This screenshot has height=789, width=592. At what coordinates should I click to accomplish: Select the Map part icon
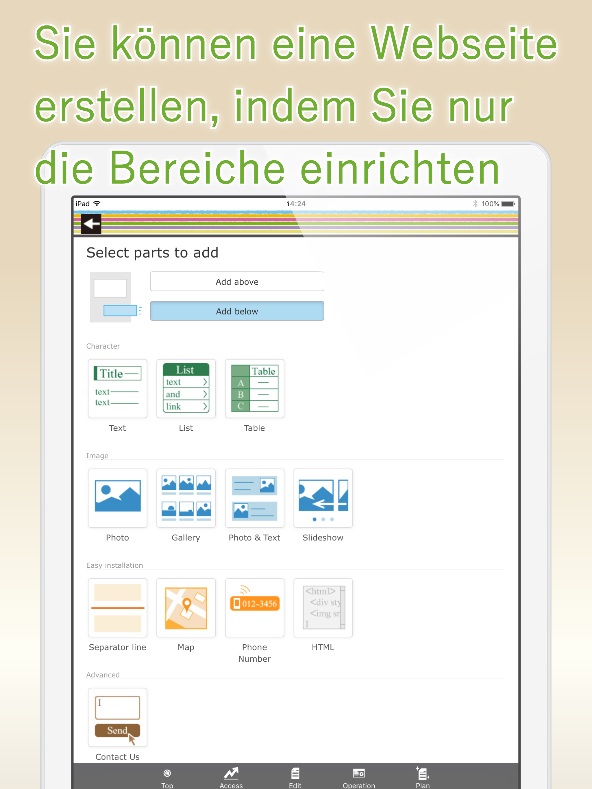(186, 607)
